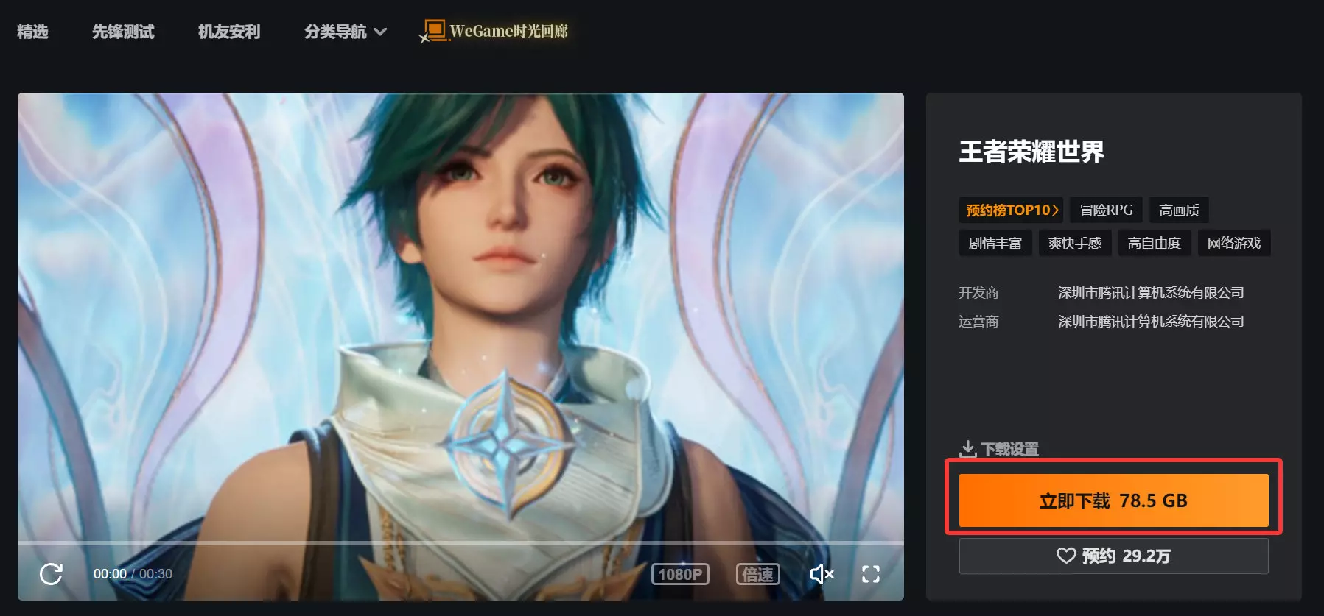Click the video progress bar

[x=460, y=543]
